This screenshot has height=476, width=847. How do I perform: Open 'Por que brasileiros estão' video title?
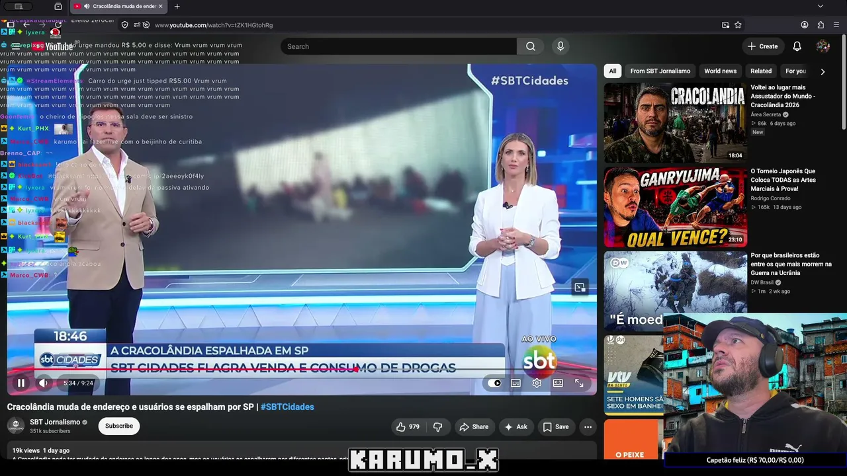[791, 264]
